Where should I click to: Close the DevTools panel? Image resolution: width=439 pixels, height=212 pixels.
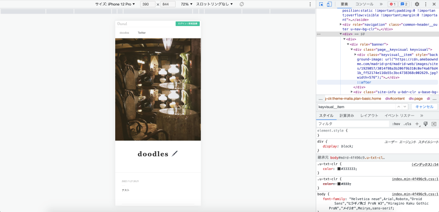pos(434,4)
